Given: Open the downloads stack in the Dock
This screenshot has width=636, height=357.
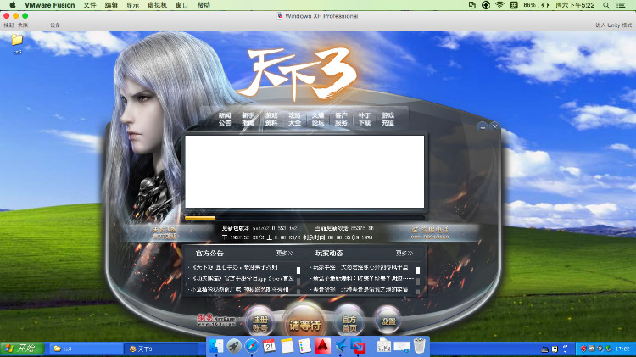Looking at the screenshot, I should click(x=402, y=347).
